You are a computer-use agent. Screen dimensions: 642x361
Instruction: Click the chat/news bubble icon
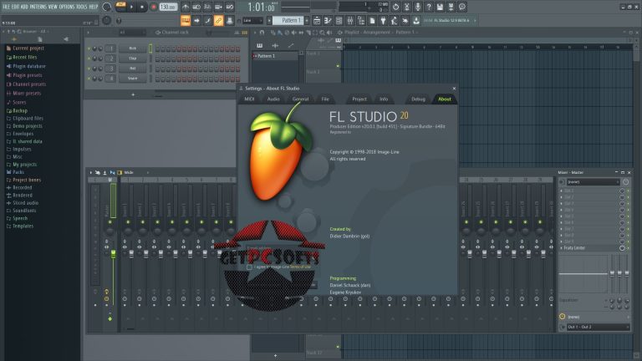pyautogui.click(x=461, y=7)
